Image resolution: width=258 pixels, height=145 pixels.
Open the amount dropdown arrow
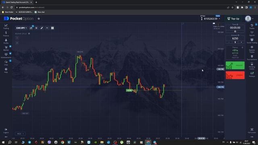point(241,42)
